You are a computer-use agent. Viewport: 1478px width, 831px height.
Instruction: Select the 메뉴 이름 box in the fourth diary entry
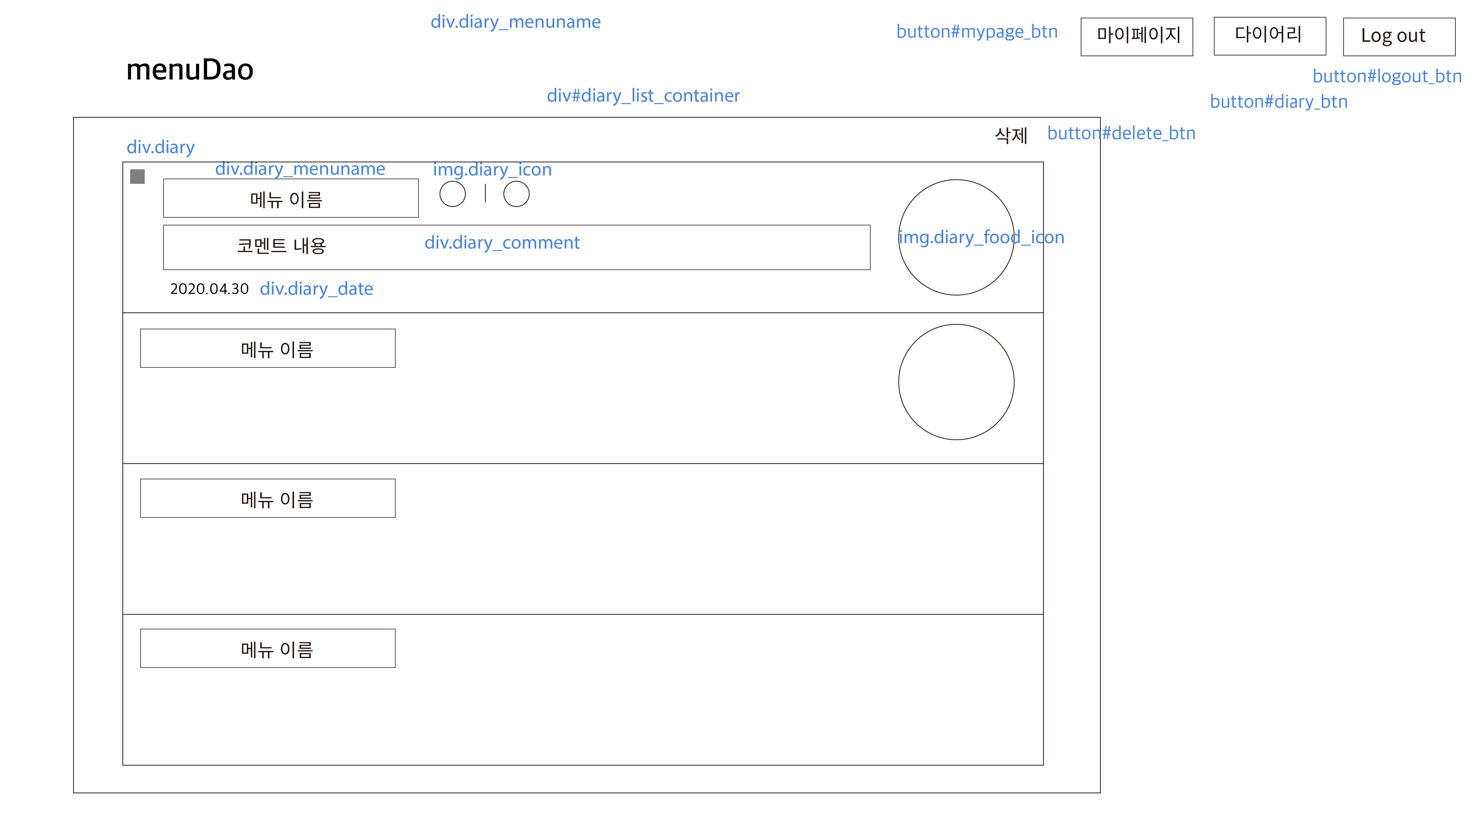click(x=267, y=649)
